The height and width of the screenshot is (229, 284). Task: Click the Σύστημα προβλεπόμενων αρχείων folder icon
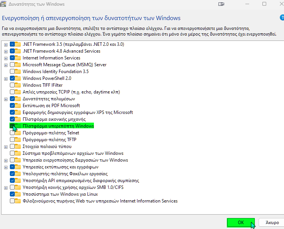(x=17, y=153)
